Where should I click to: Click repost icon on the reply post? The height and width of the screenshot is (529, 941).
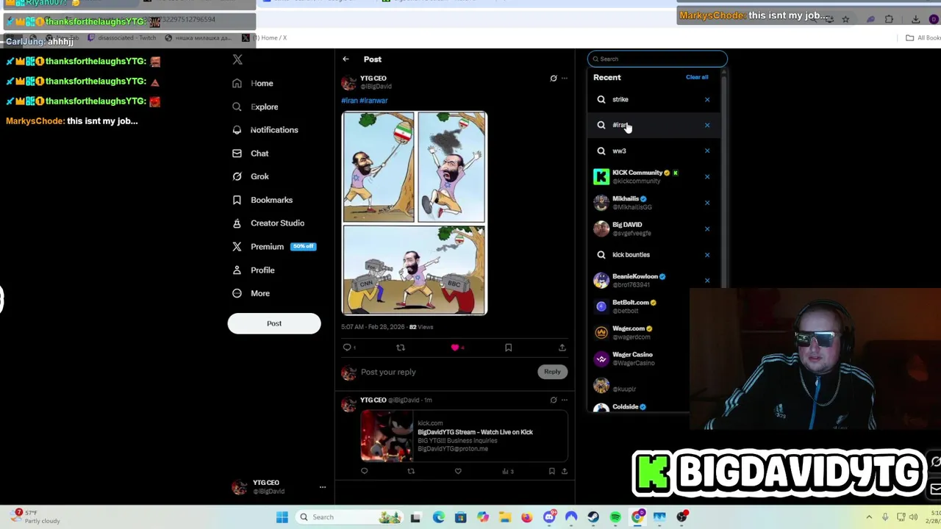click(411, 472)
